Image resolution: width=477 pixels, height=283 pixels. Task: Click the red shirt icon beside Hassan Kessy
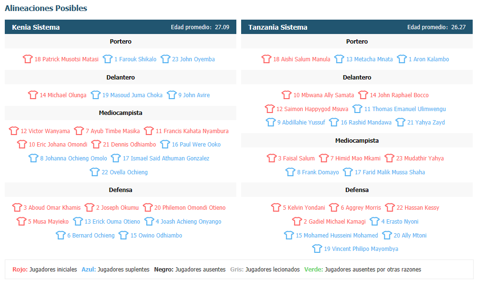click(390, 207)
